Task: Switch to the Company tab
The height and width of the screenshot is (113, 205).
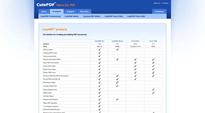Action: 159,11
